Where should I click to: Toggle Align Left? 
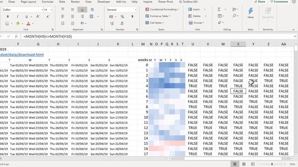[63, 17]
